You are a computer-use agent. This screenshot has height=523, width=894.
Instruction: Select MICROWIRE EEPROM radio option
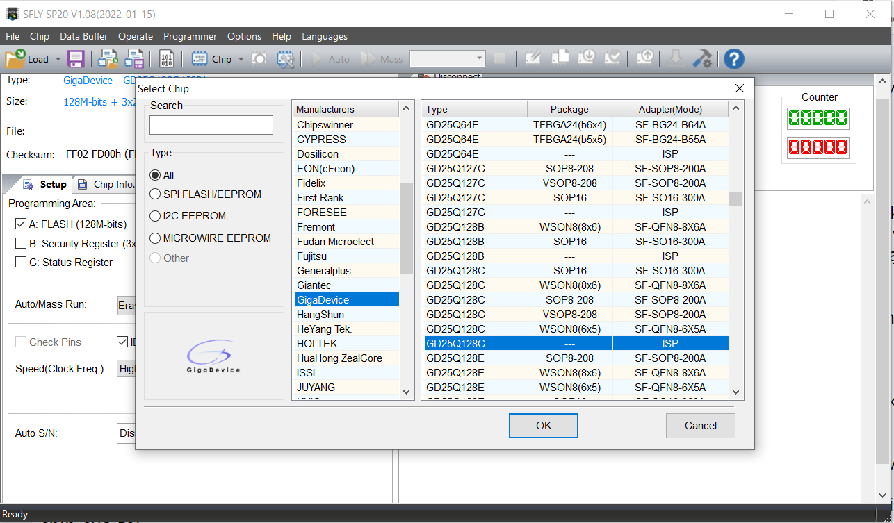[x=155, y=238]
